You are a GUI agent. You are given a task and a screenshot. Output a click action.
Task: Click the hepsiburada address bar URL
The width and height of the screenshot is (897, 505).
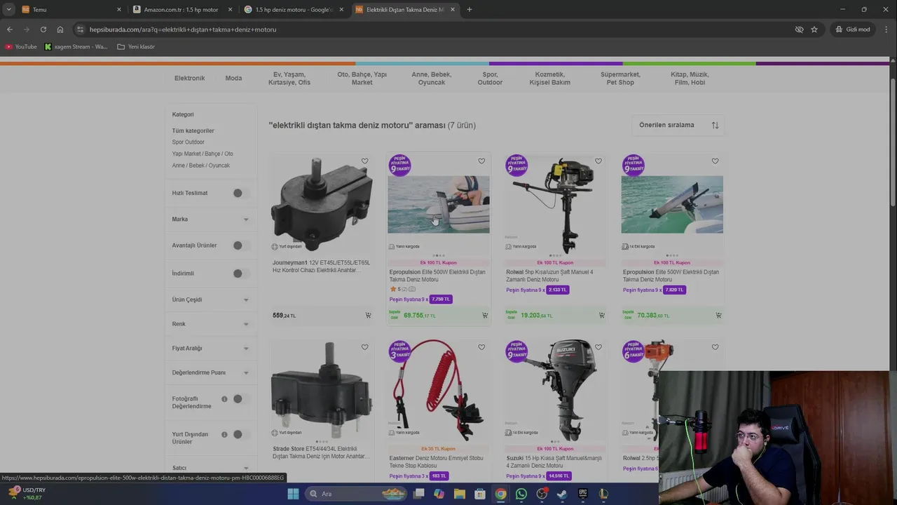pyautogui.click(x=183, y=29)
